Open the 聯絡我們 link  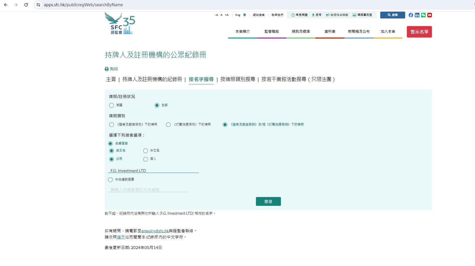click(x=278, y=15)
